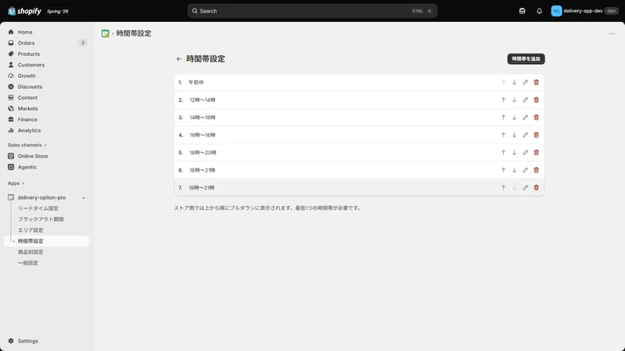625x351 pixels.
Task: Delete the 19時〜21時 time slot
Action: tap(536, 187)
